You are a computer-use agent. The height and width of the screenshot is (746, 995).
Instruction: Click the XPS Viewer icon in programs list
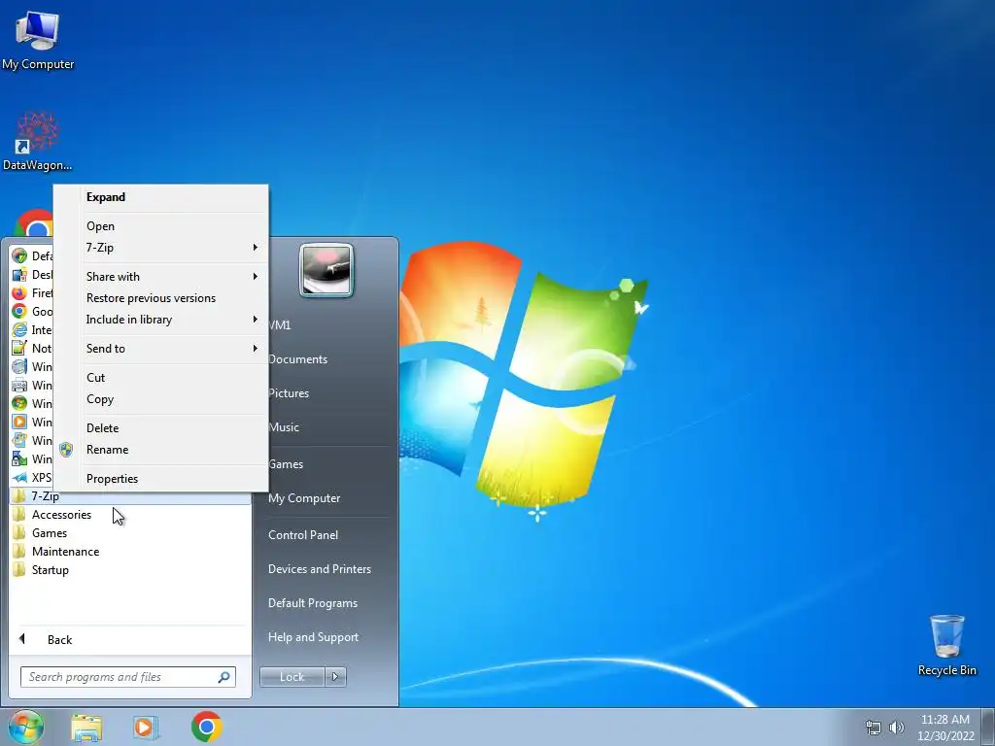click(x=19, y=477)
